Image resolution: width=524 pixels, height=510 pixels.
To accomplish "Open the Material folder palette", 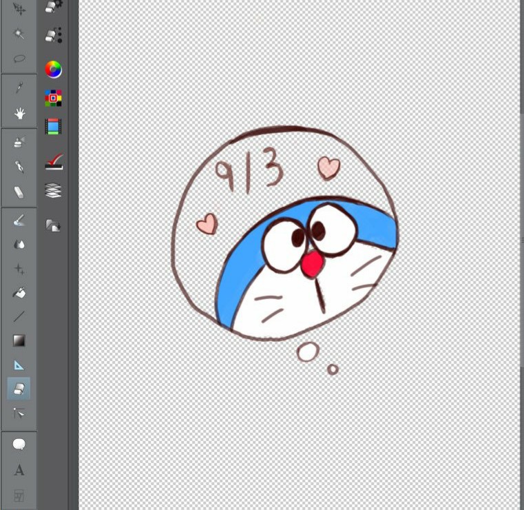I will [x=54, y=225].
